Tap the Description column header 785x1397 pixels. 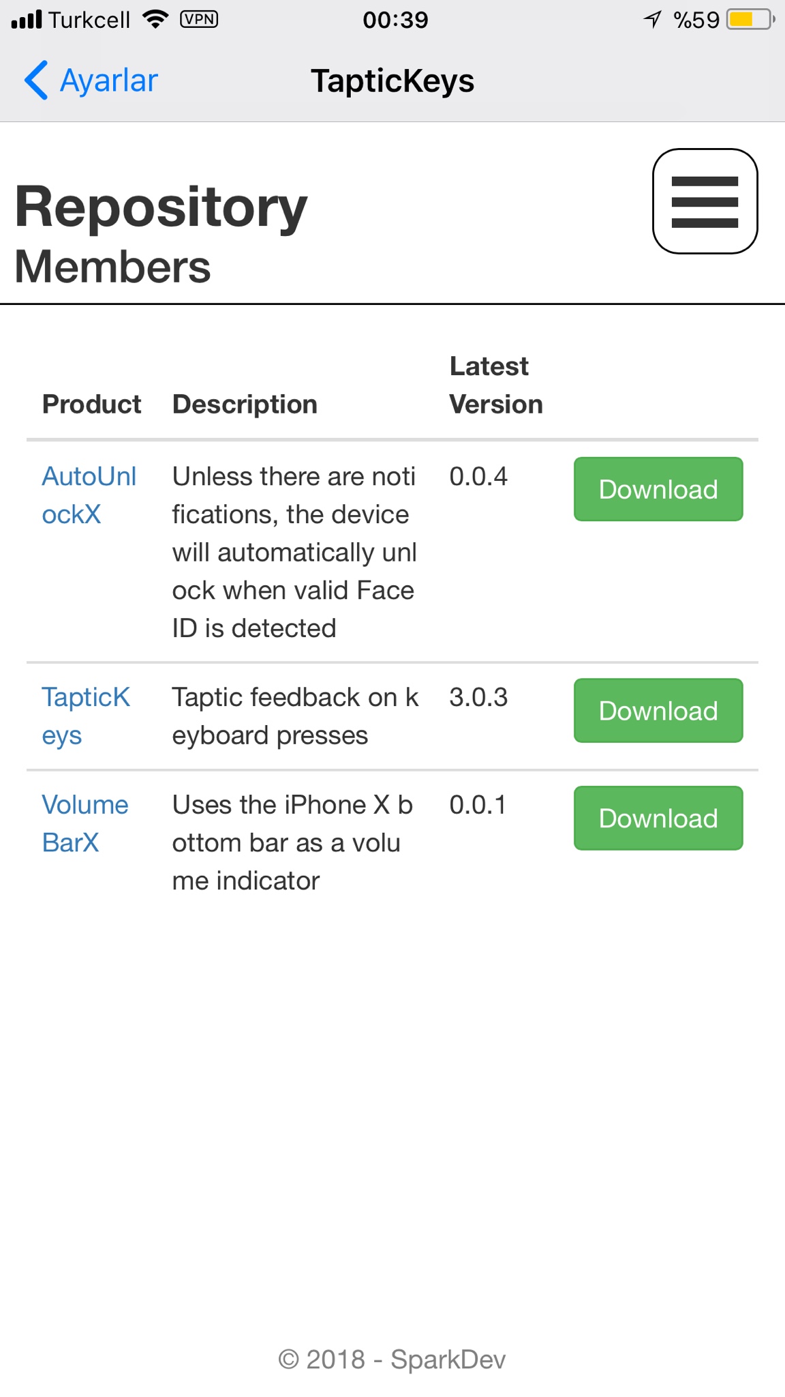click(x=245, y=405)
